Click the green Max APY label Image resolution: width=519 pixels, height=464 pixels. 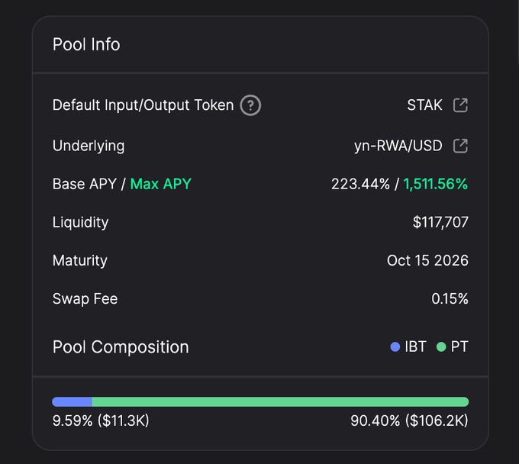tap(160, 184)
